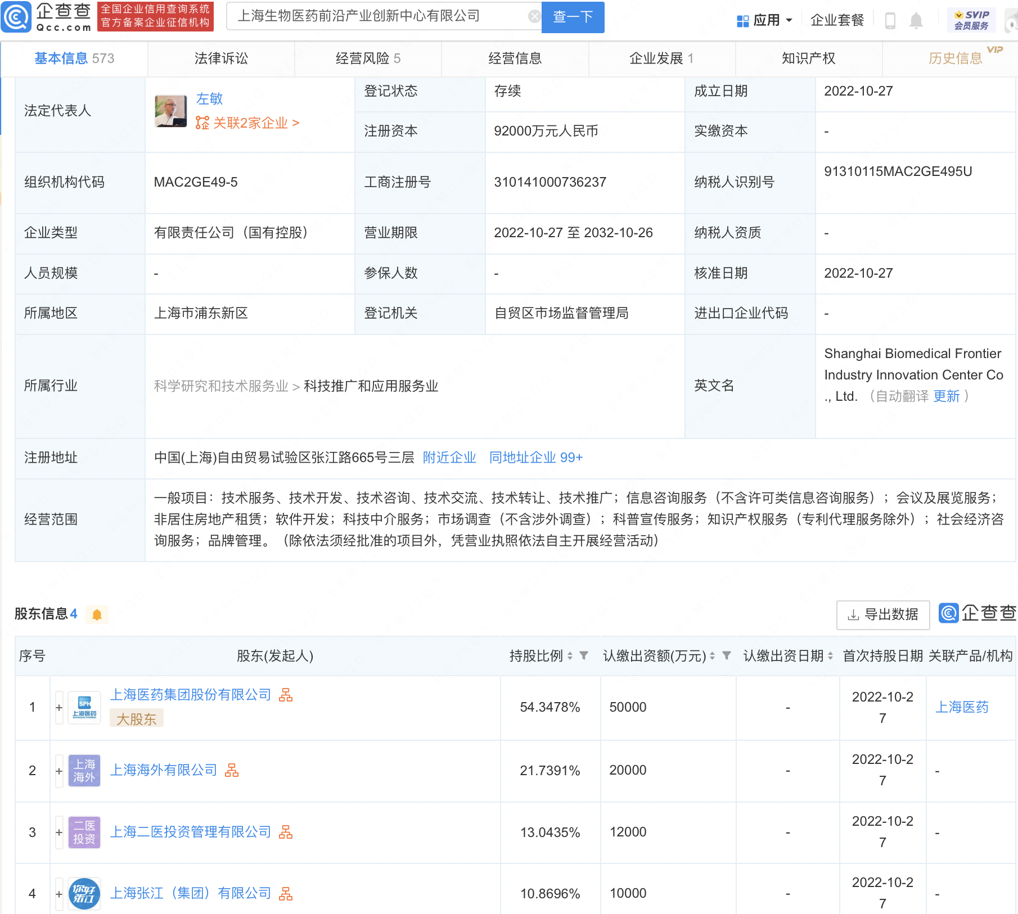Image resolution: width=1018 pixels, height=914 pixels.
Task: Open 上海海外有限公司 shareholder link
Action: tap(163, 770)
